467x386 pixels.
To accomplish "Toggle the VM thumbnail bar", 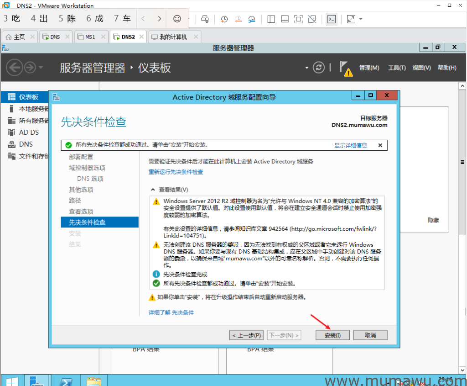I will tap(285, 19).
